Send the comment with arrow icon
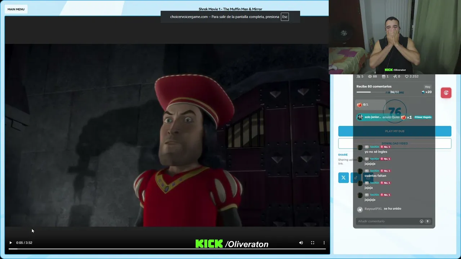Image resolution: width=461 pixels, height=259 pixels. pos(428,221)
